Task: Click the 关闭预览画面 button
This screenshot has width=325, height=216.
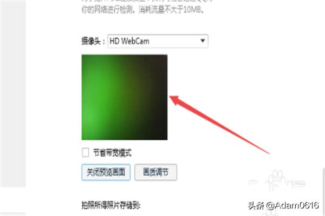Action: click(106, 172)
